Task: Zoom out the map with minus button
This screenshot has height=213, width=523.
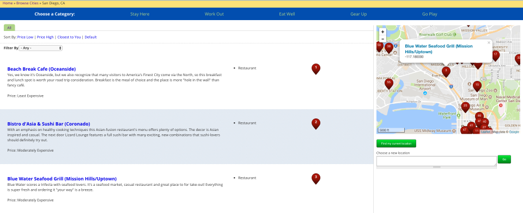Action: click(x=382, y=39)
